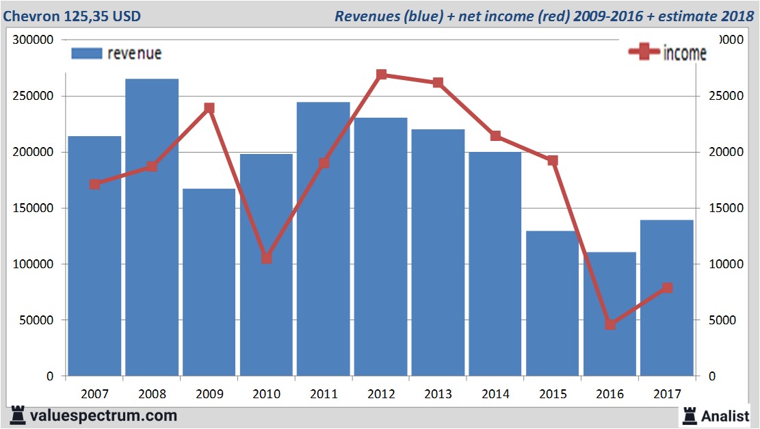Select the 2015 revenue bar

(x=553, y=304)
